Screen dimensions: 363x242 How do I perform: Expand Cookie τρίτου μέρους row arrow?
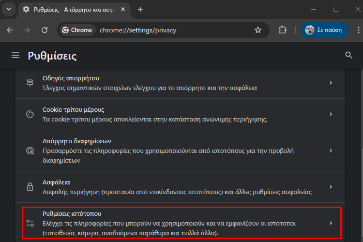click(331, 114)
